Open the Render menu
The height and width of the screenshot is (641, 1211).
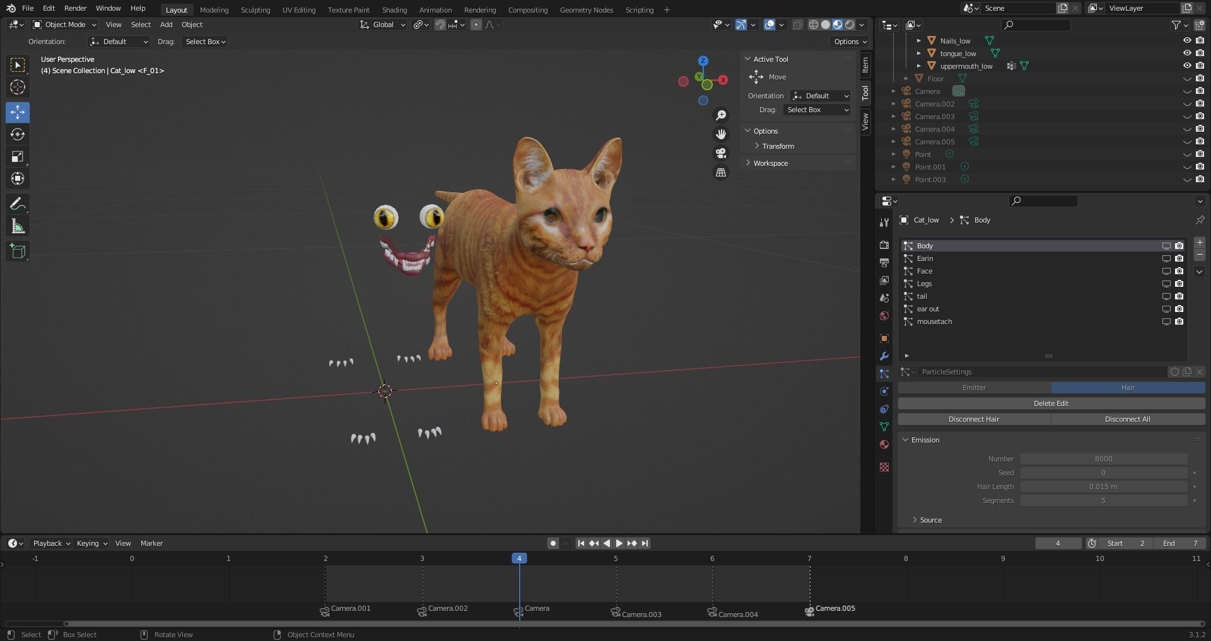pyautogui.click(x=75, y=8)
